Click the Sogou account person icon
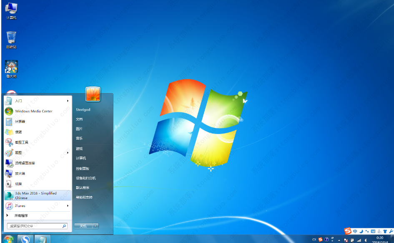The height and width of the screenshot is (243, 394). coord(379,231)
